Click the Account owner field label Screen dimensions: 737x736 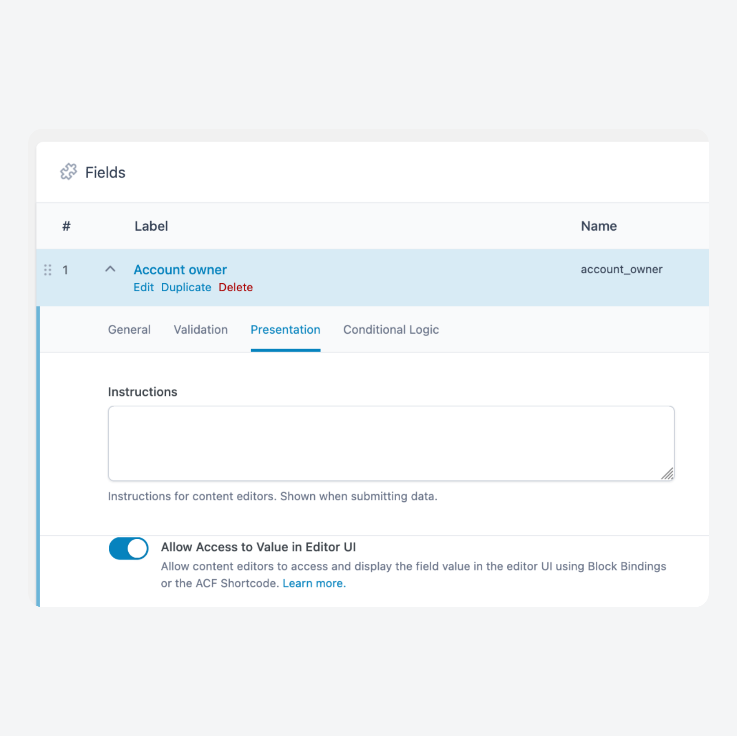[x=180, y=270]
